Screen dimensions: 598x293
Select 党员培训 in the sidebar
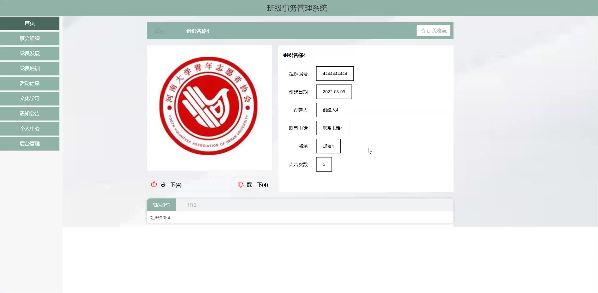[30, 68]
